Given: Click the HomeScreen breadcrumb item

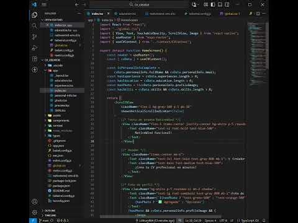Looking at the screenshot, I should [127, 20].
